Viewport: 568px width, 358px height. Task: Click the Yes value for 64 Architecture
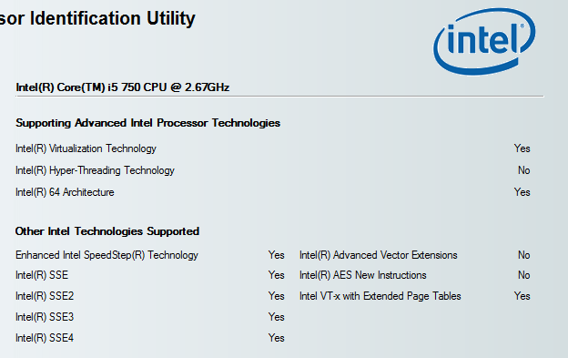(x=522, y=192)
